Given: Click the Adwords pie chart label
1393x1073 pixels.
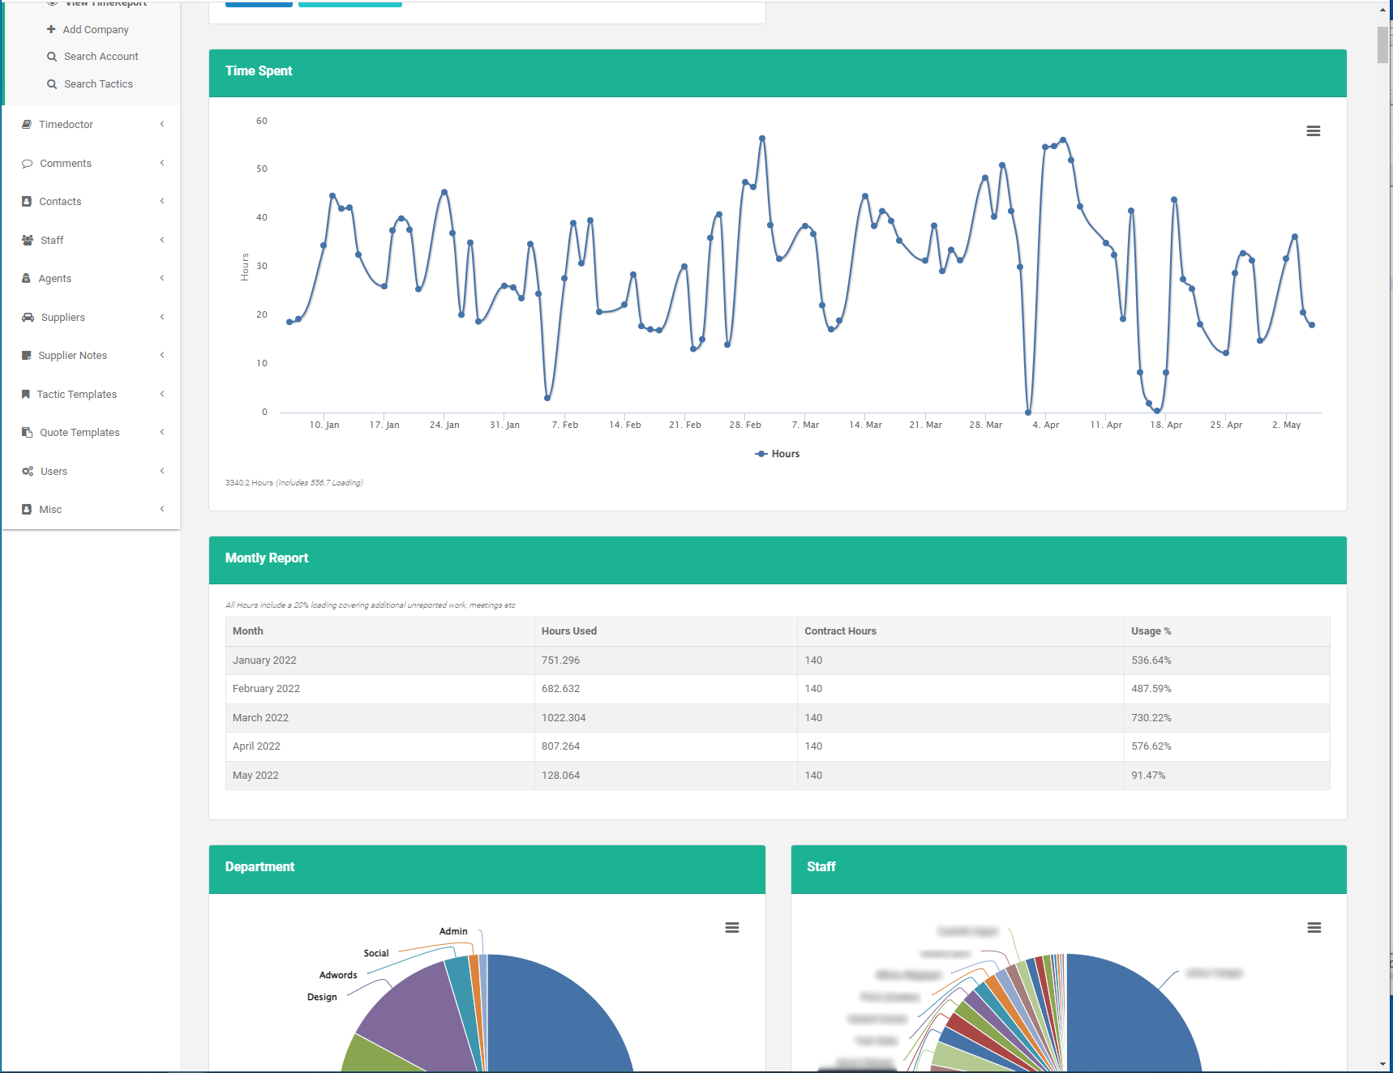Looking at the screenshot, I should (x=338, y=976).
